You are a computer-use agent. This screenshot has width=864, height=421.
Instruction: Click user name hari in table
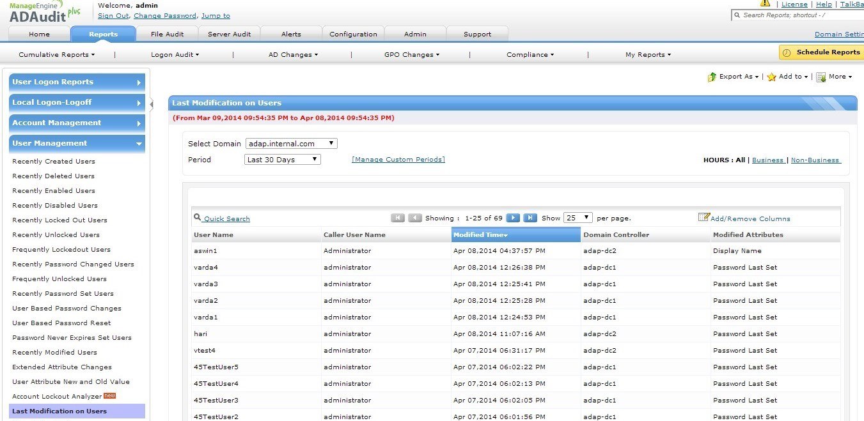pyautogui.click(x=200, y=334)
